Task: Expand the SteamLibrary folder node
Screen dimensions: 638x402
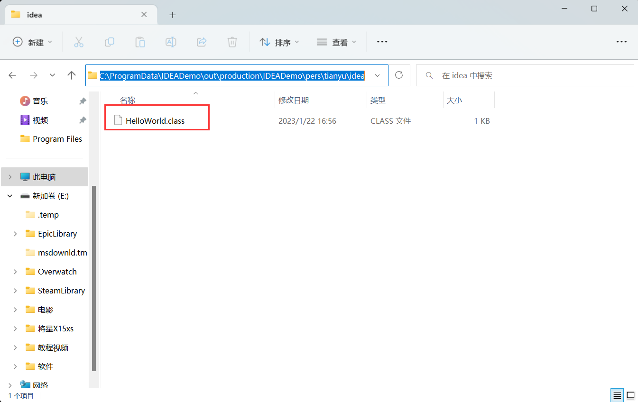Action: coord(15,291)
